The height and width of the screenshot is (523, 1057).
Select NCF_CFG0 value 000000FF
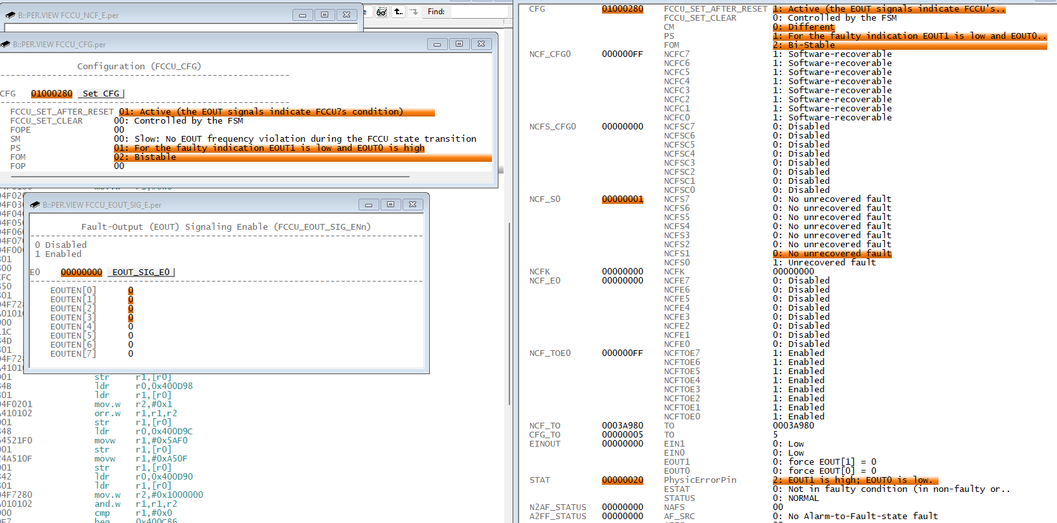[x=623, y=54]
